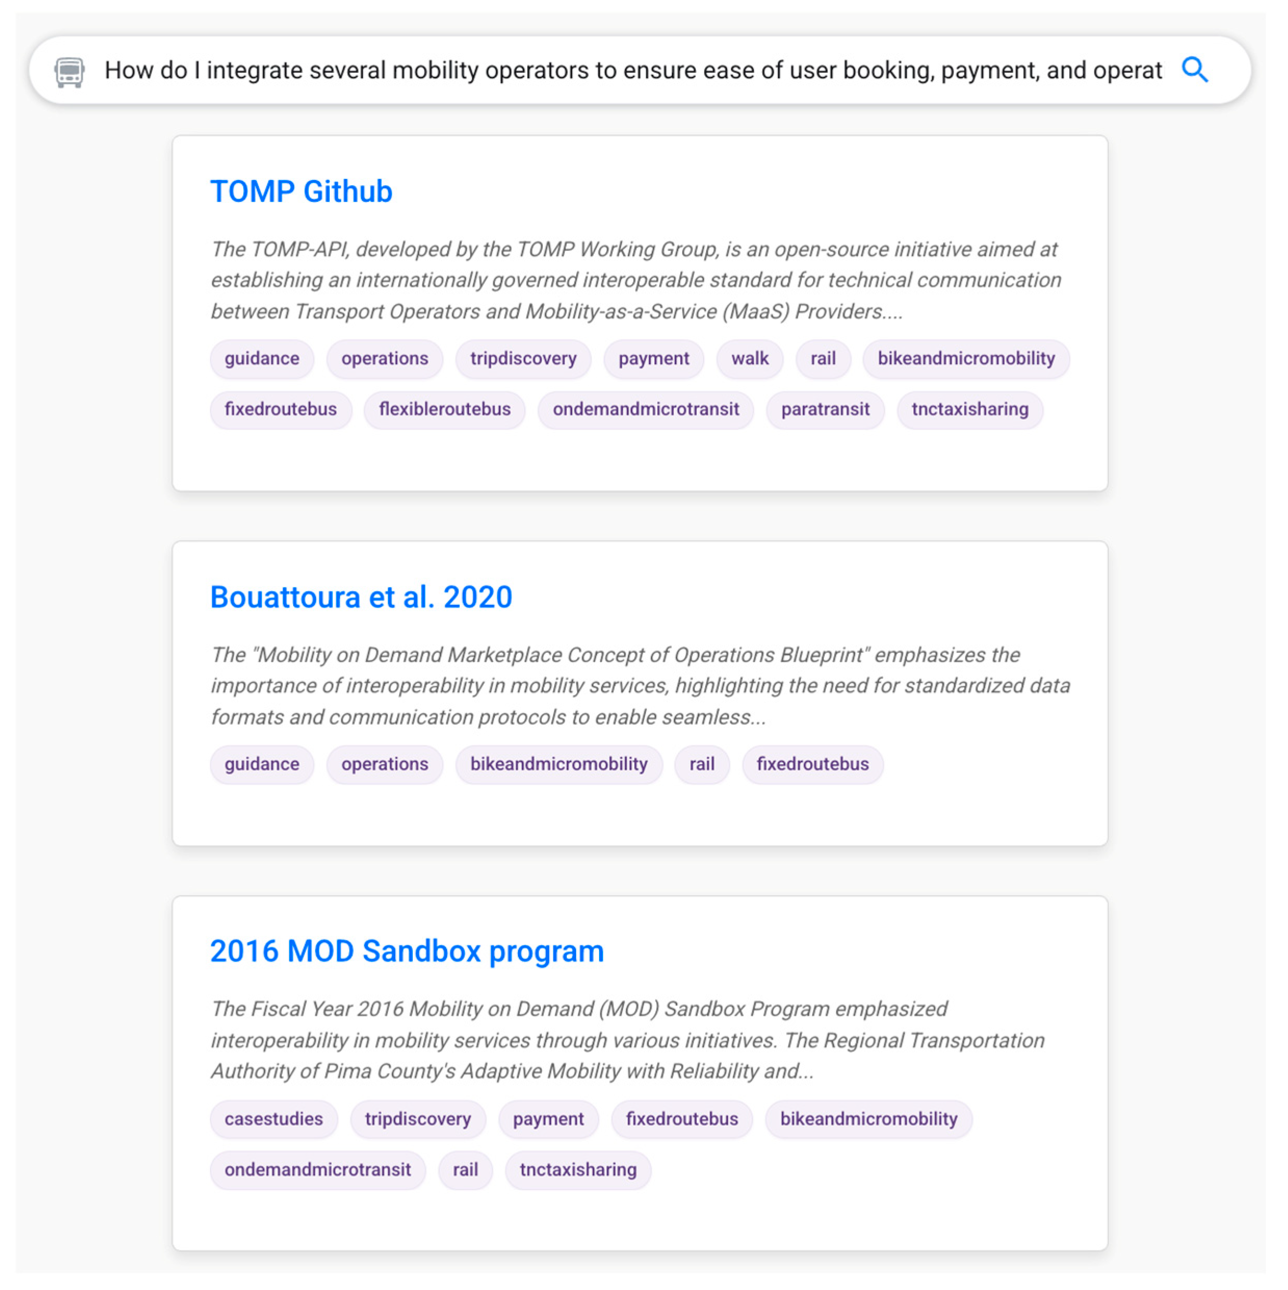1288x1290 pixels.
Task: Select the casestudies tag chip
Action: point(274,1118)
